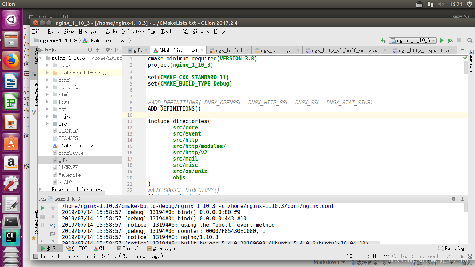The width and height of the screenshot is (475, 267).
Task: Open the Refactor menu
Action: tap(132, 31)
